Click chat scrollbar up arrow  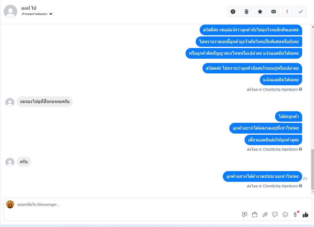tap(313, 27)
